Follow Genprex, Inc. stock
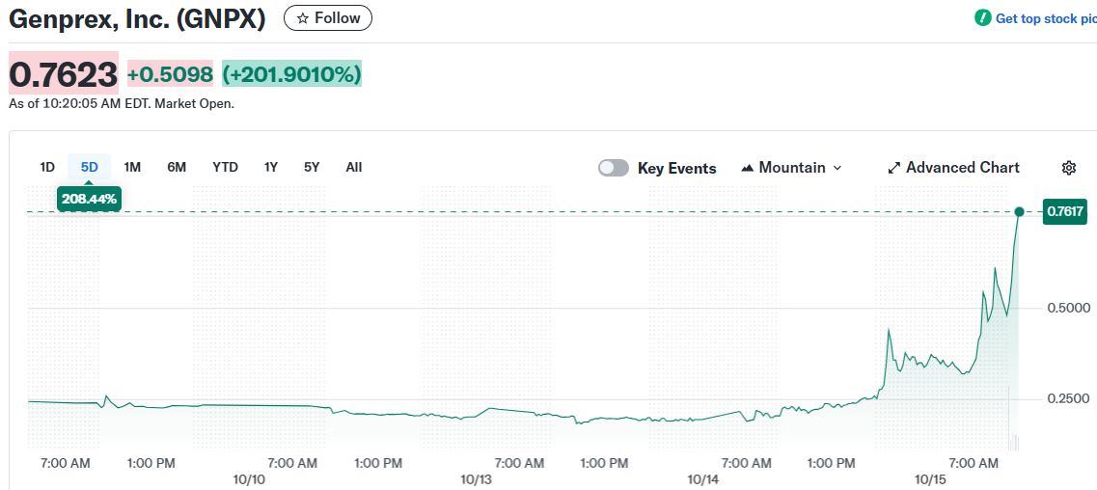 pyautogui.click(x=328, y=18)
